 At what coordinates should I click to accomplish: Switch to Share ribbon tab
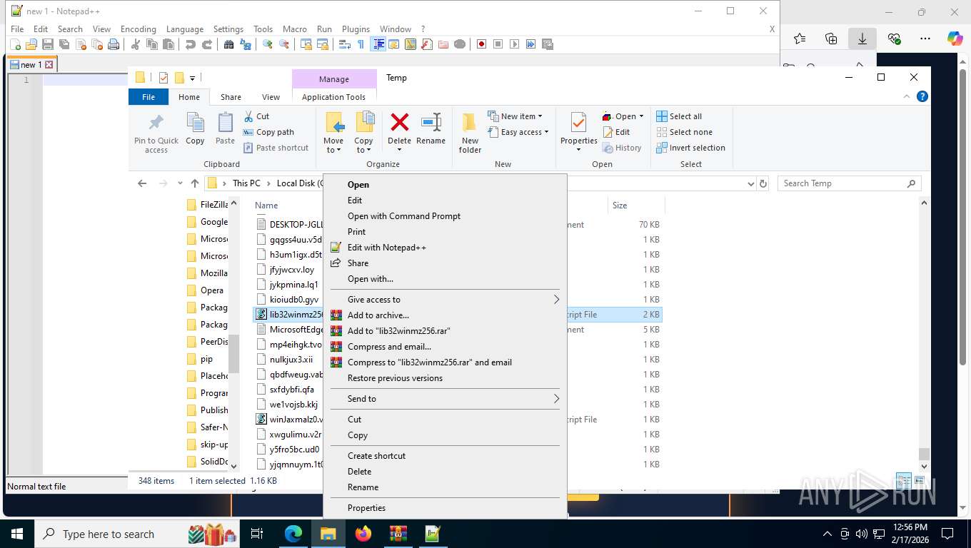point(231,97)
